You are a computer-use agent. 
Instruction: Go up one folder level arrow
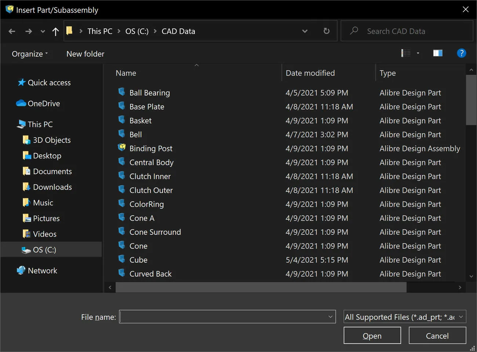(x=55, y=32)
